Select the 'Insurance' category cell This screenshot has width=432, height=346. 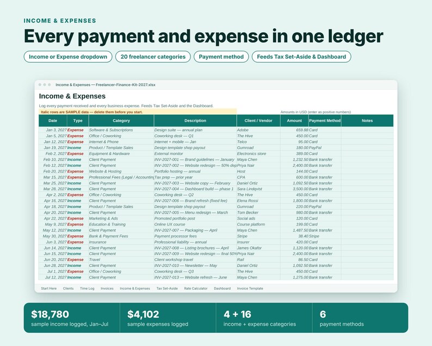[x=121, y=242]
